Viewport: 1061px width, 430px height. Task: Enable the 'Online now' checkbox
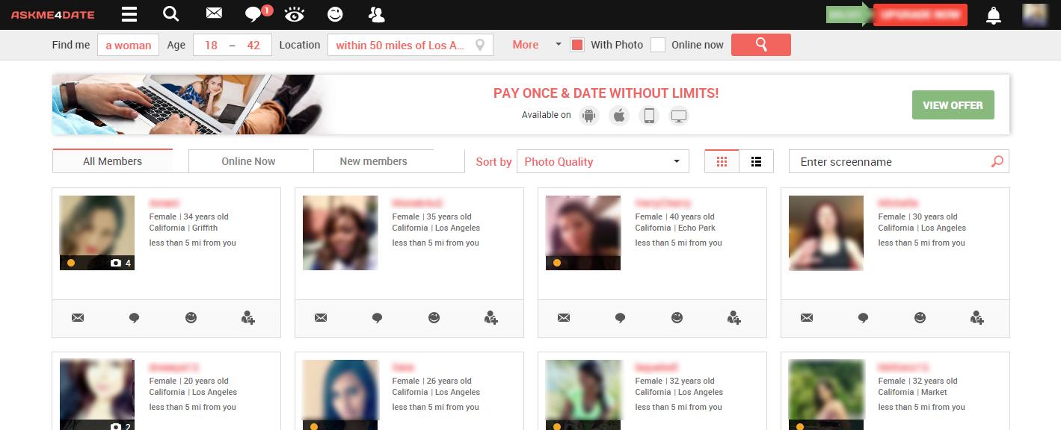[658, 45]
